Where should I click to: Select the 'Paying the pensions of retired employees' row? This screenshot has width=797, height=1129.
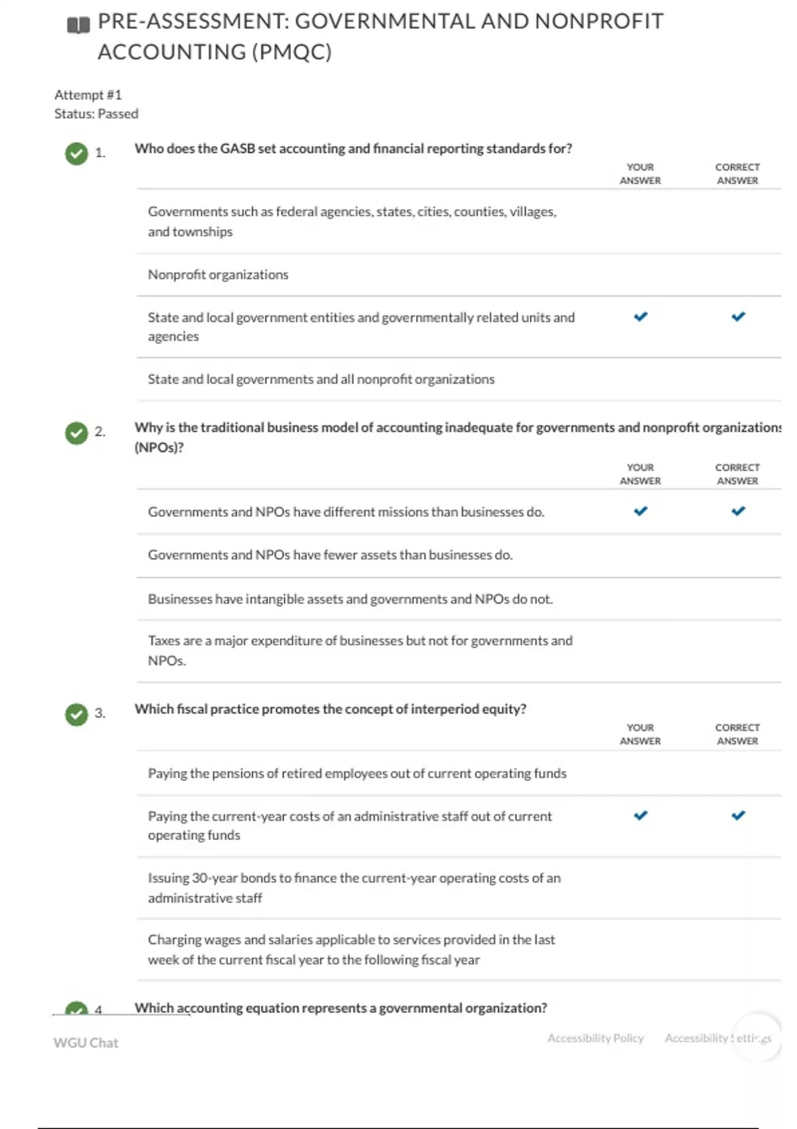pos(357,774)
